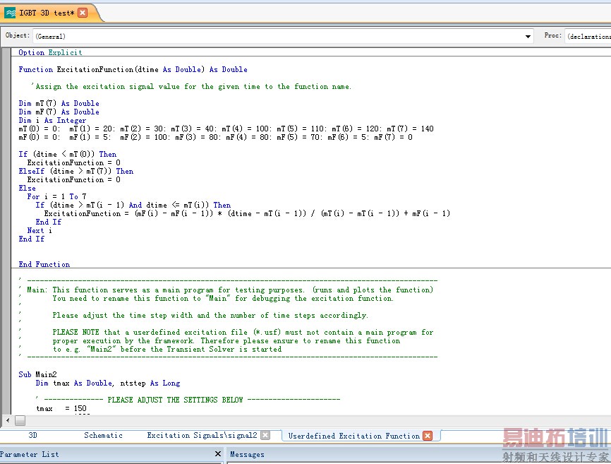
Task: Click the 'Dim mT(7) As Double' line
Action: (x=59, y=103)
